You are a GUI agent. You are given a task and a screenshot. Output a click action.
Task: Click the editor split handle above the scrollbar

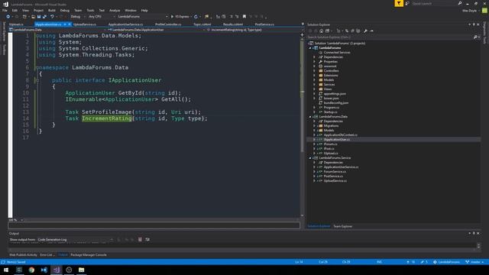point(302,34)
